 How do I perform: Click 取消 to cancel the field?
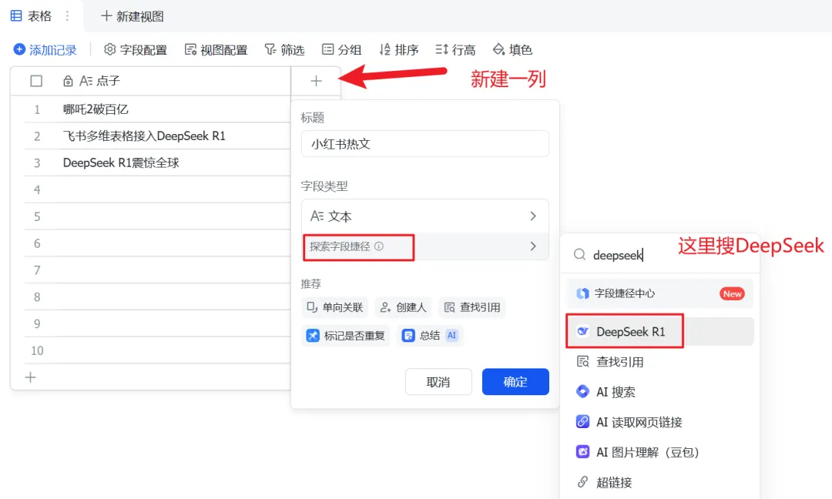click(438, 382)
